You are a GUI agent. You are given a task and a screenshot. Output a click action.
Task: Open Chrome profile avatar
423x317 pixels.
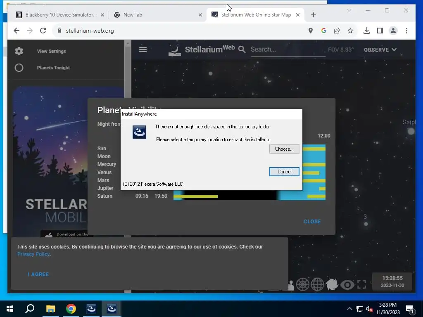coord(393,31)
